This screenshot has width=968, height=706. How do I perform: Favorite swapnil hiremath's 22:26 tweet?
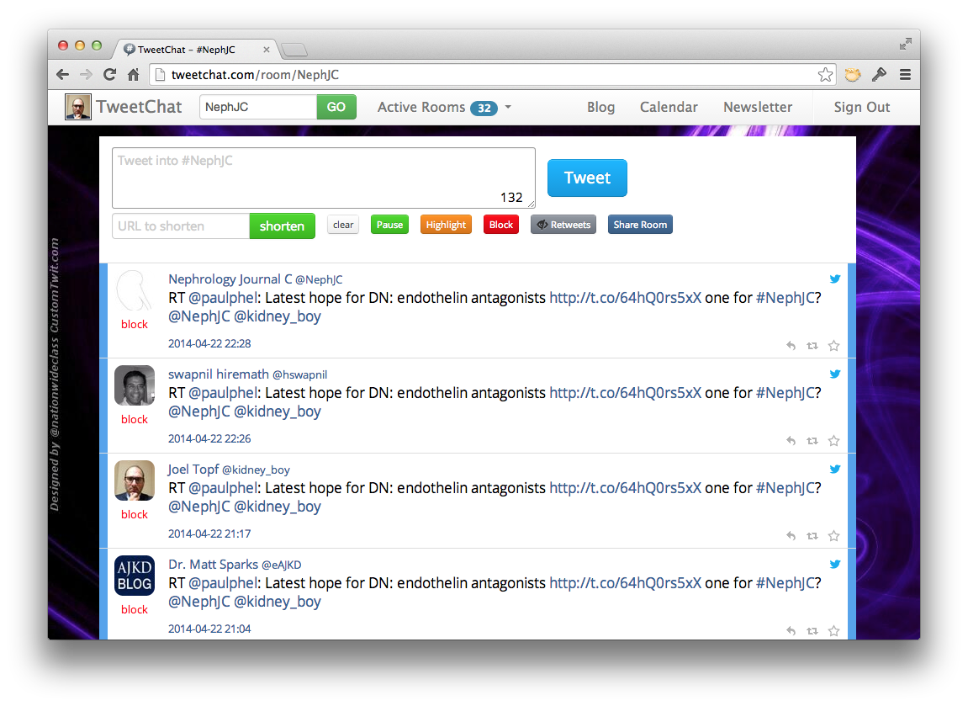click(x=833, y=440)
